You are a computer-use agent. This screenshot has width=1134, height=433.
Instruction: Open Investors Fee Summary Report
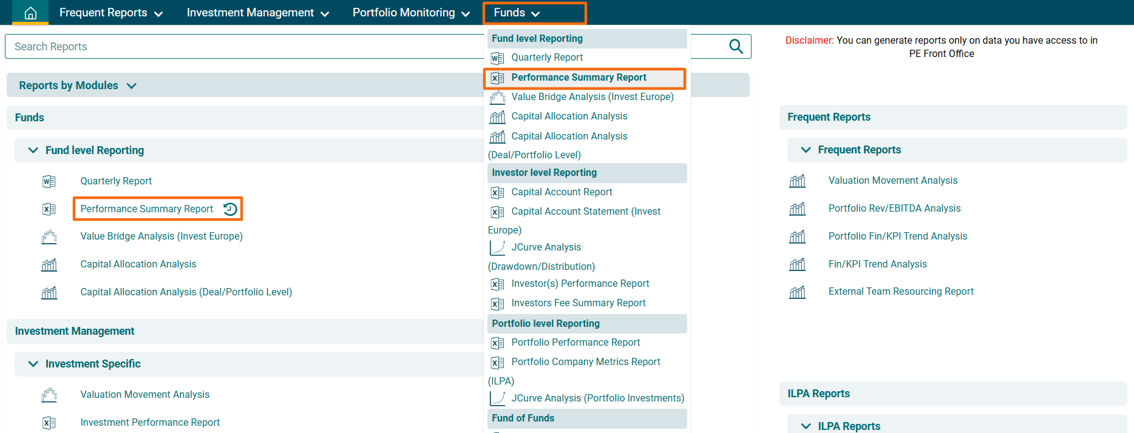pyautogui.click(x=578, y=303)
